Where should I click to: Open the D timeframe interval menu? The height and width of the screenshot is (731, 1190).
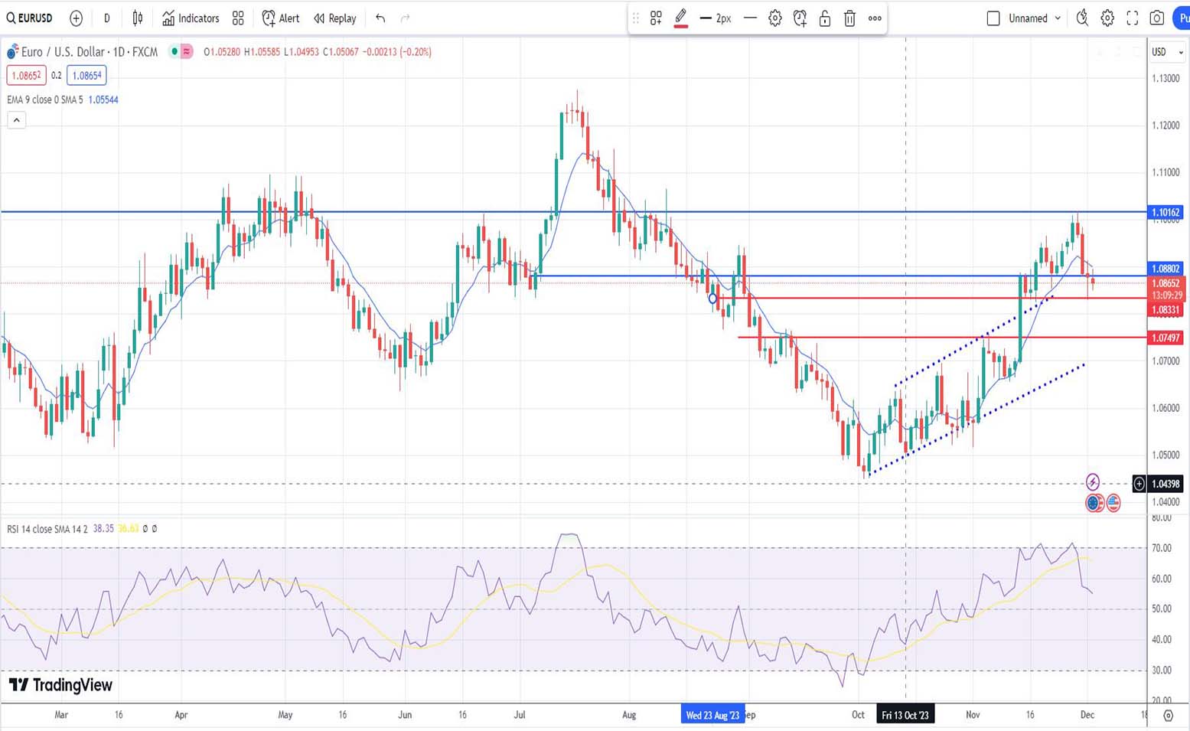tap(106, 18)
